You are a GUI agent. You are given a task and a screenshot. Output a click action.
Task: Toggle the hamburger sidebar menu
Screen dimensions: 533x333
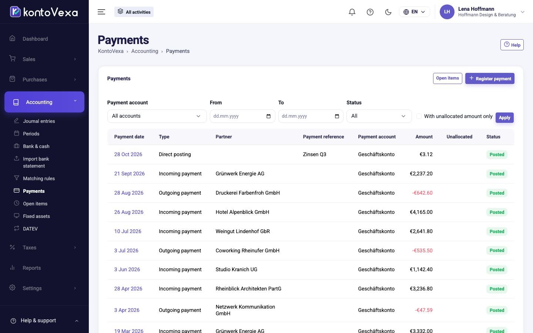(101, 12)
